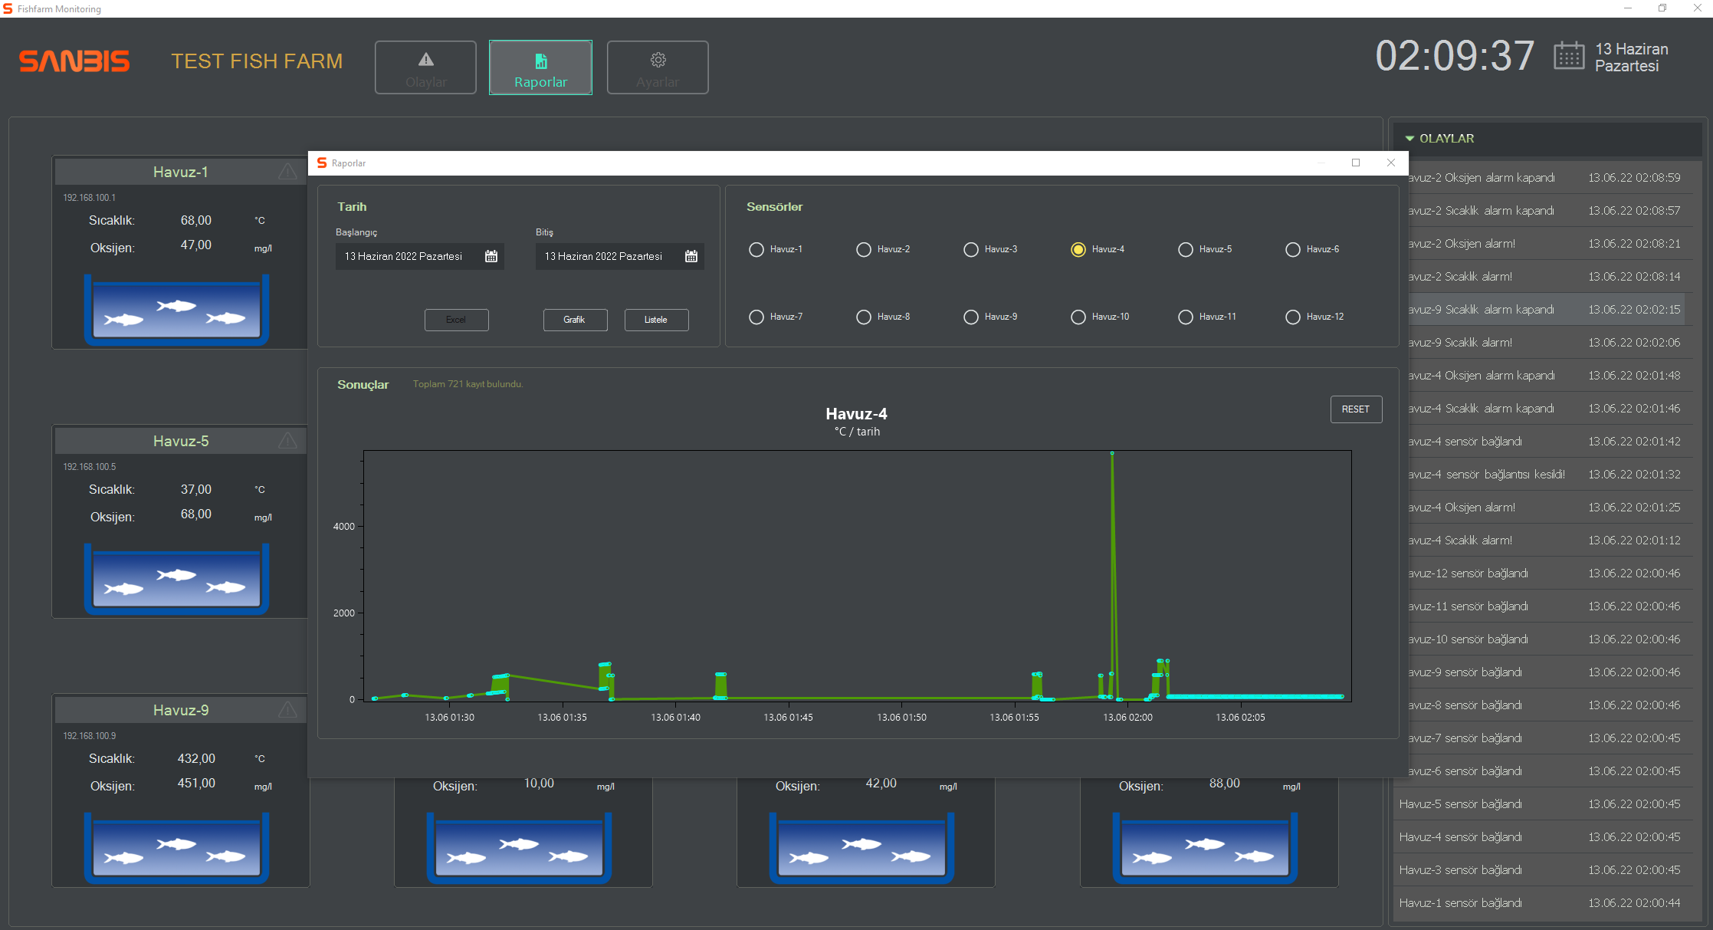Click the Başlangıç date field
Screen dimensions: 1713x930
point(419,256)
